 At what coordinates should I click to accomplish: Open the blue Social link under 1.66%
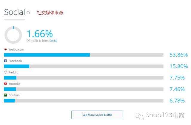pos(53,41)
